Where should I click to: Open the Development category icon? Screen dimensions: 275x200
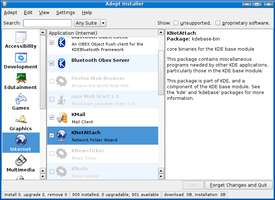21,58
